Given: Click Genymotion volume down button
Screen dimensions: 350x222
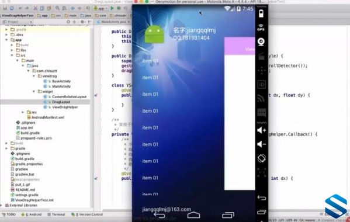Looking at the screenshot, I should point(261,144).
